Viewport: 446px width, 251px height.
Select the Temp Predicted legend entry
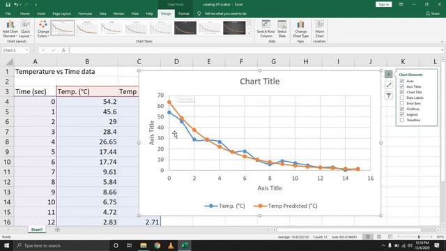pyautogui.click(x=286, y=206)
